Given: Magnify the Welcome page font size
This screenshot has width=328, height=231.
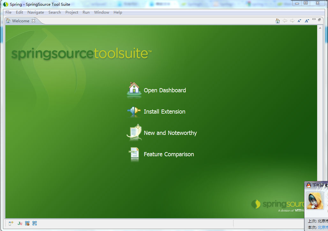Looking at the screenshot, I should pyautogui.click(x=307, y=21).
